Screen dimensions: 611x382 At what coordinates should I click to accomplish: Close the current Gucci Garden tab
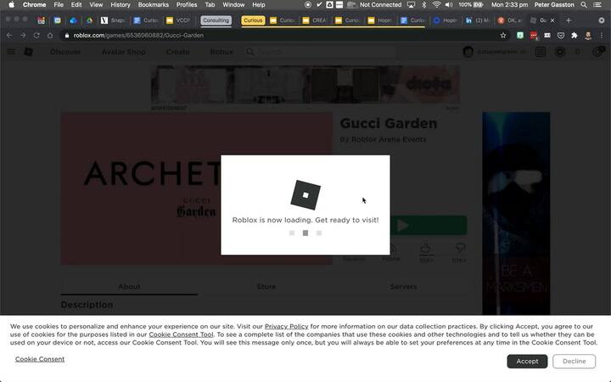point(552,20)
